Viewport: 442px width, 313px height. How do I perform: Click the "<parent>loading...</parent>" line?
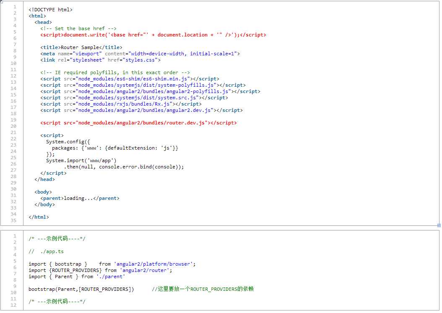click(80, 198)
